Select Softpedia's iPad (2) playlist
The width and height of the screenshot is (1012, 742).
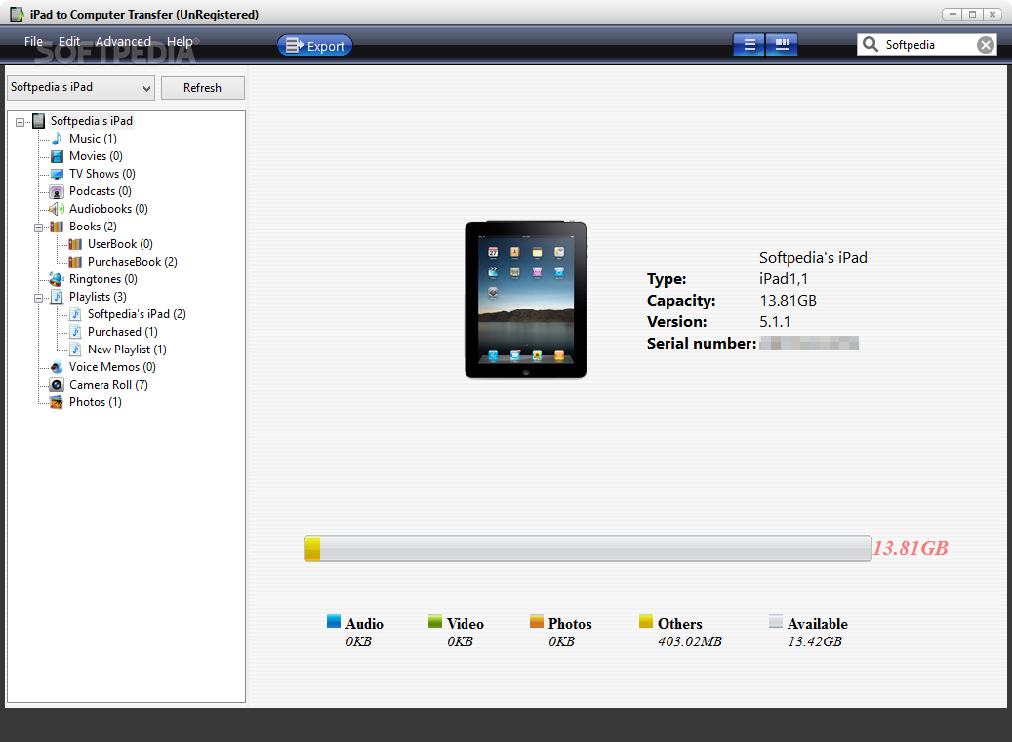[x=137, y=314]
